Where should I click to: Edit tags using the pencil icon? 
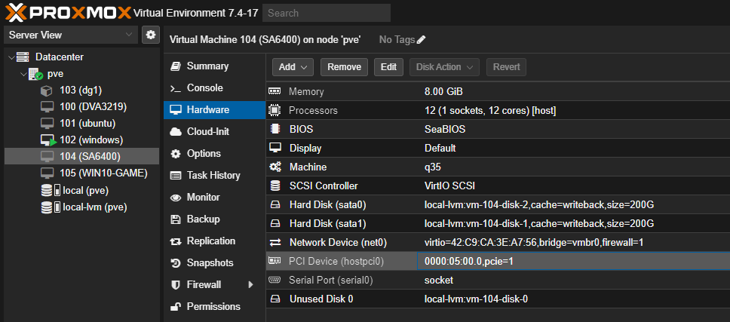421,40
